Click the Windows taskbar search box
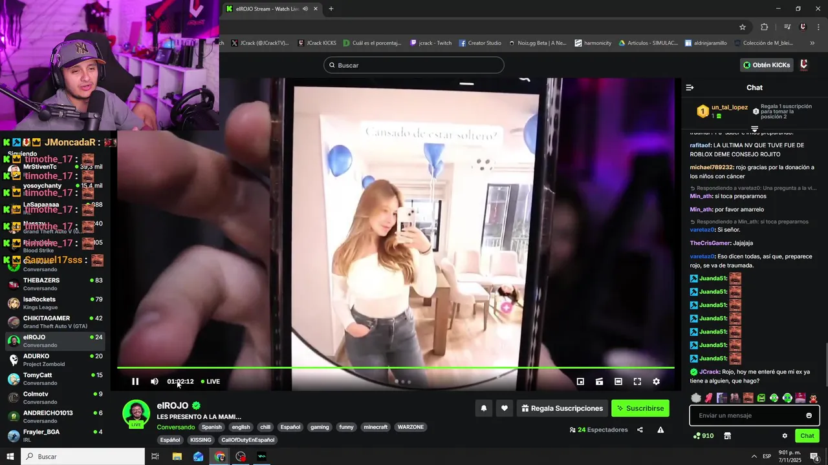The image size is (828, 465). point(83,457)
